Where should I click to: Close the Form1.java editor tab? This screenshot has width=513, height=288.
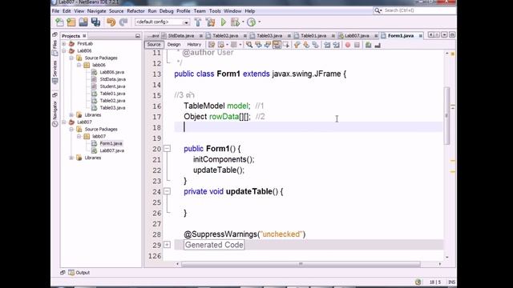(420, 36)
